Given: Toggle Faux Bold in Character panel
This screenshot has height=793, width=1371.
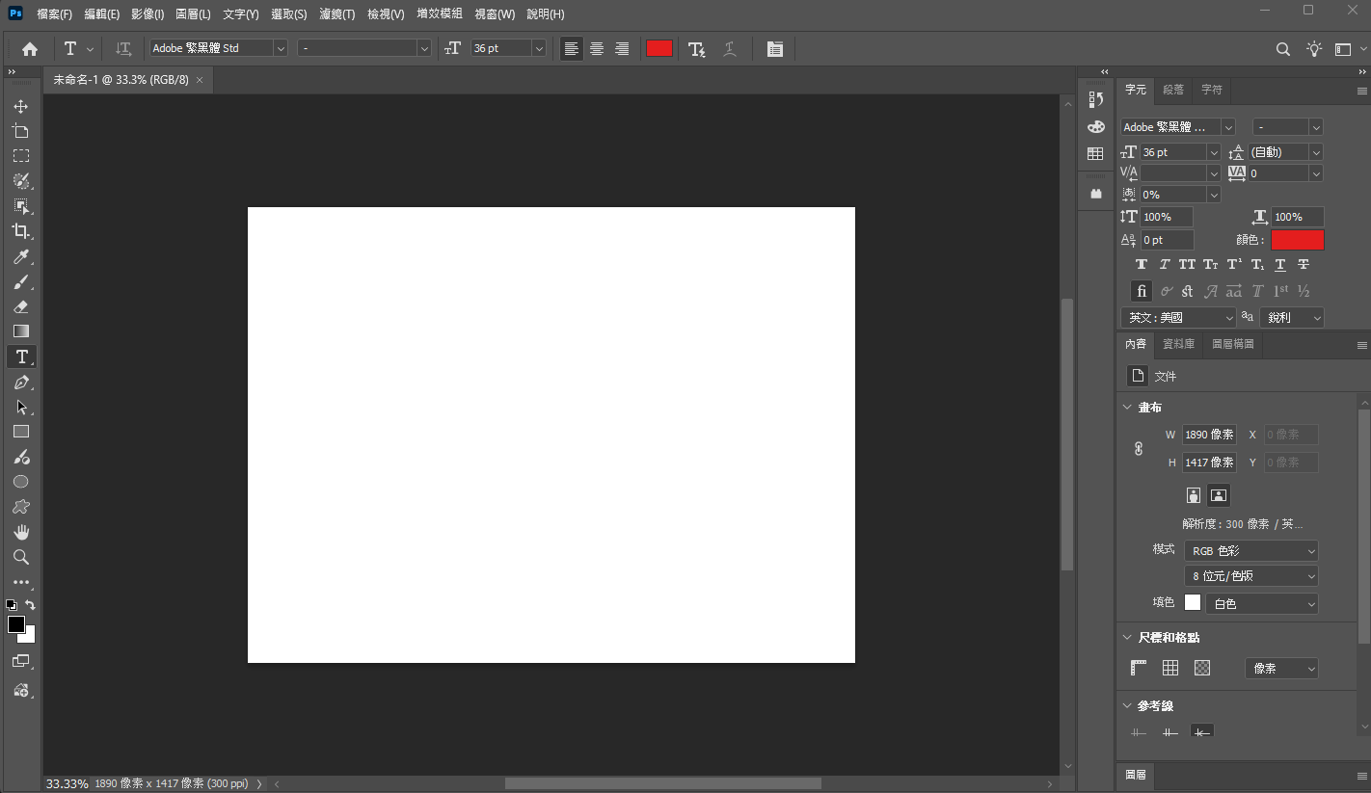Looking at the screenshot, I should [1142, 264].
